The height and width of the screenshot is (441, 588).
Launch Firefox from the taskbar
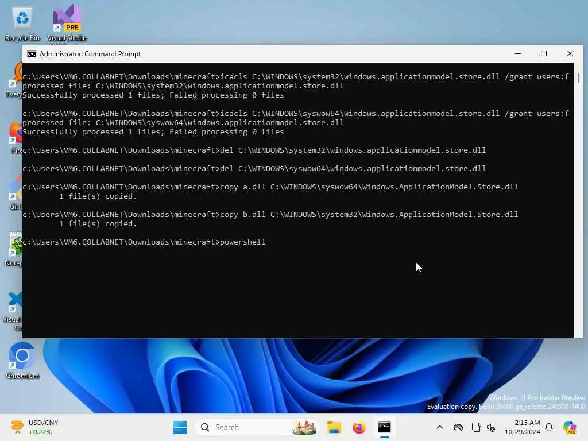pos(359,427)
